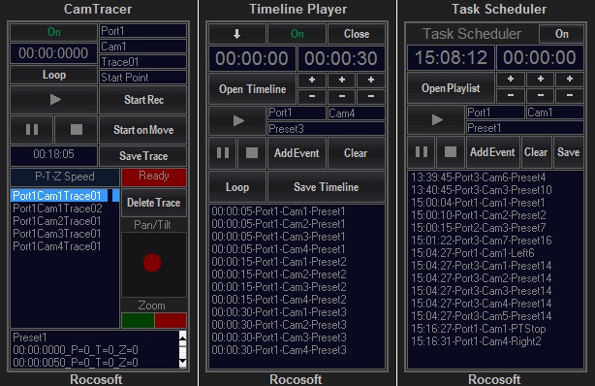Click the red Ready status indicator
This screenshot has width=595, height=386.
tap(154, 177)
